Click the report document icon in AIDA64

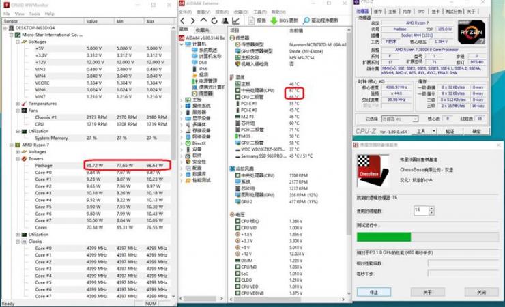coord(252,20)
